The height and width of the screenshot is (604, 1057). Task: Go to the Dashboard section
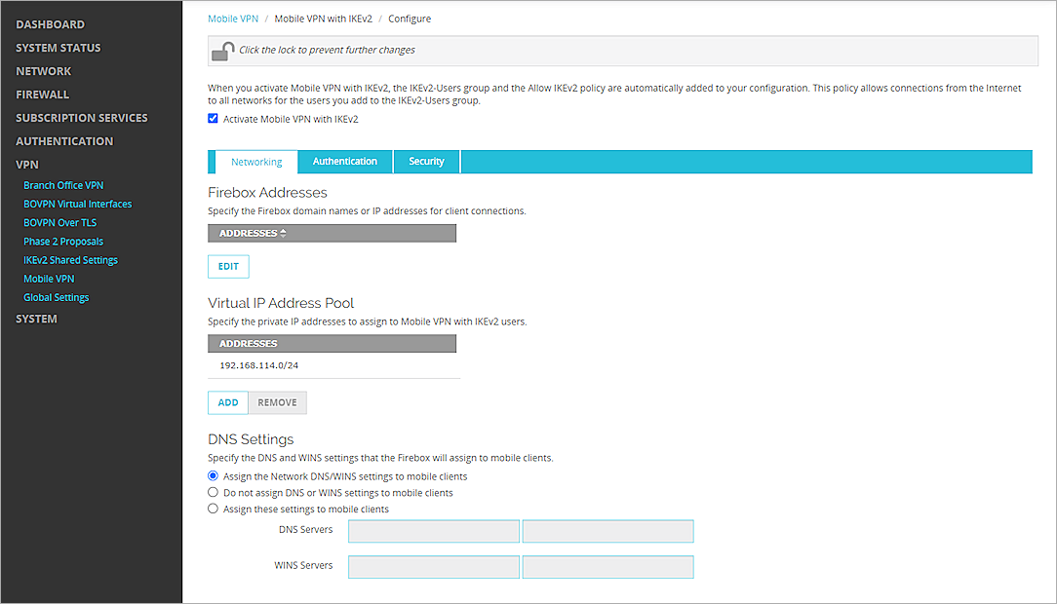pyautogui.click(x=50, y=23)
